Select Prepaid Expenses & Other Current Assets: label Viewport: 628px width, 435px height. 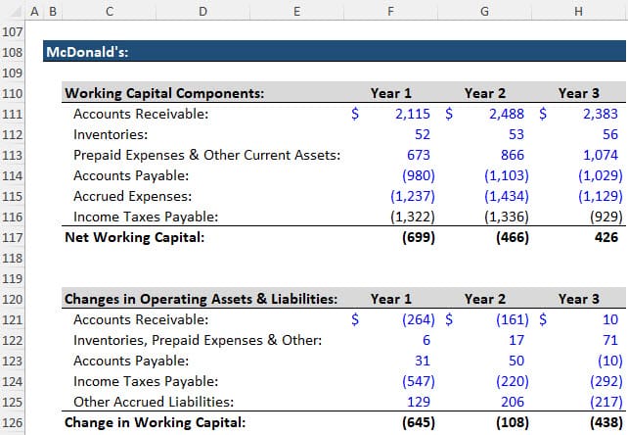point(207,155)
